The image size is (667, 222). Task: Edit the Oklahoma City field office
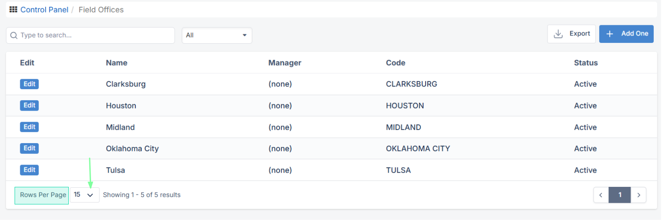tap(29, 148)
